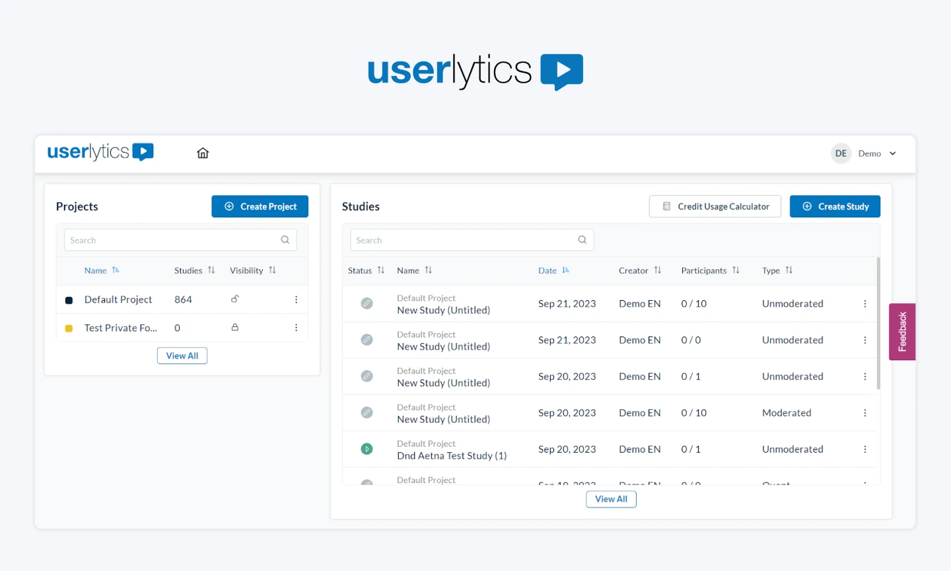Open options menu for the Moderated study
Viewport: 951px width, 571px height.
coord(864,412)
